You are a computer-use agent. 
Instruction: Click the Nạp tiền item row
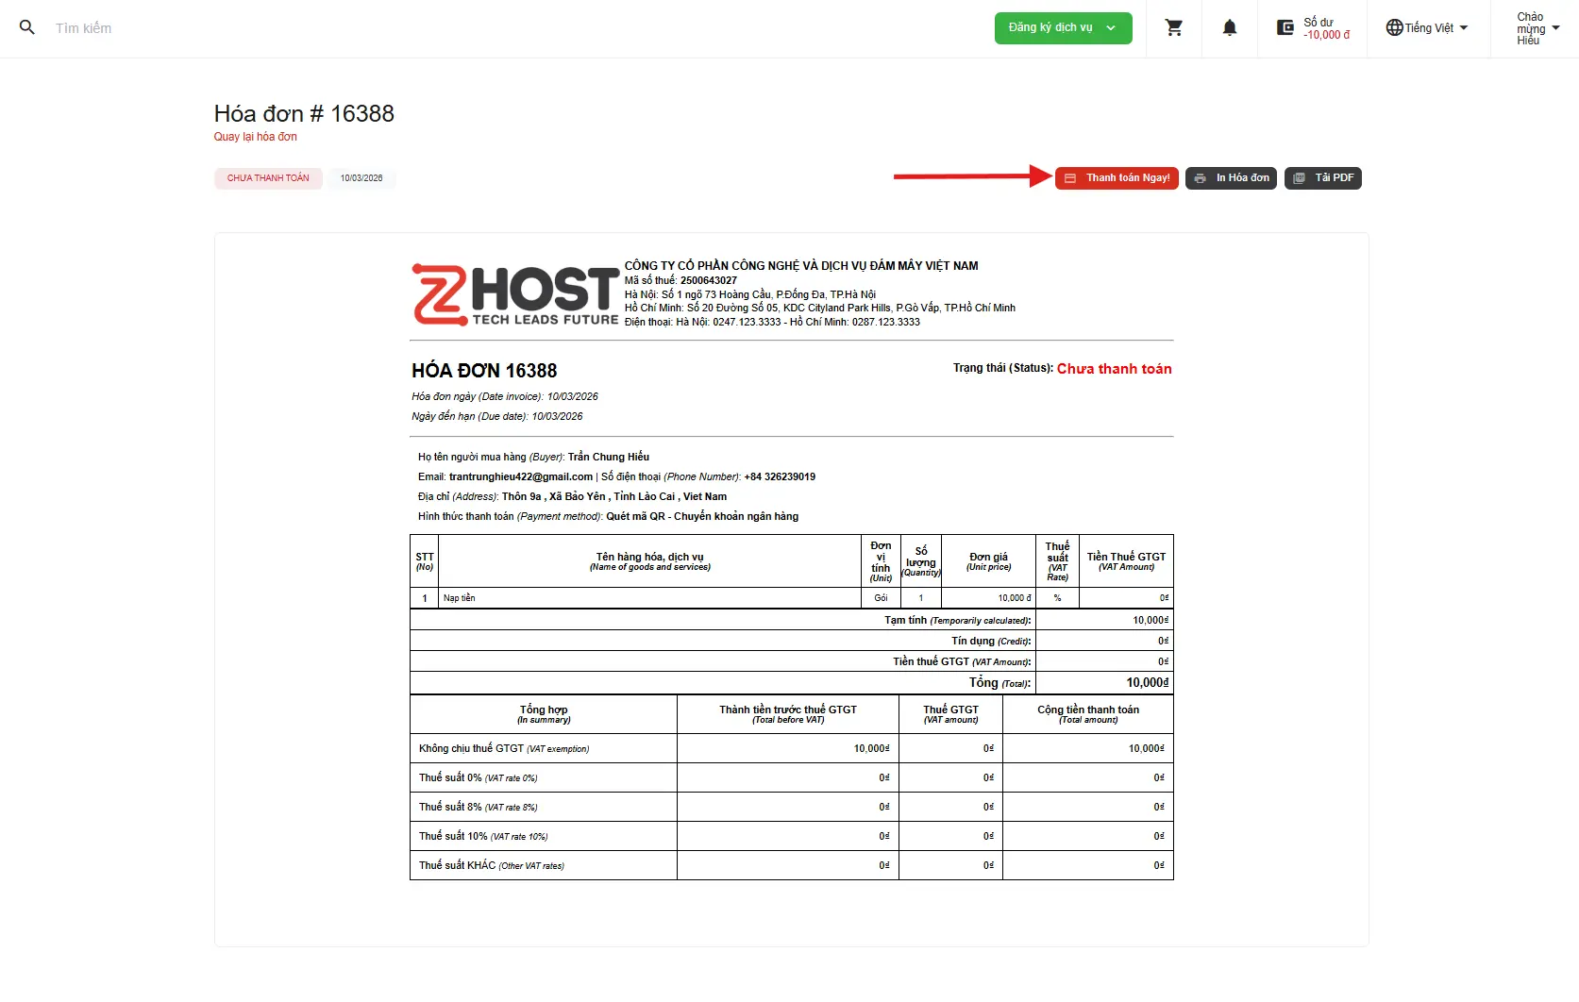[792, 598]
